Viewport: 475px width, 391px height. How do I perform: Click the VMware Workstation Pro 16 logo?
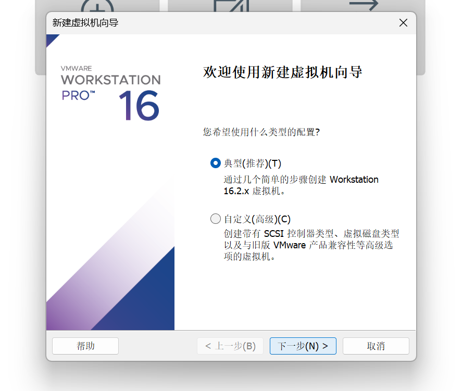[111, 93]
